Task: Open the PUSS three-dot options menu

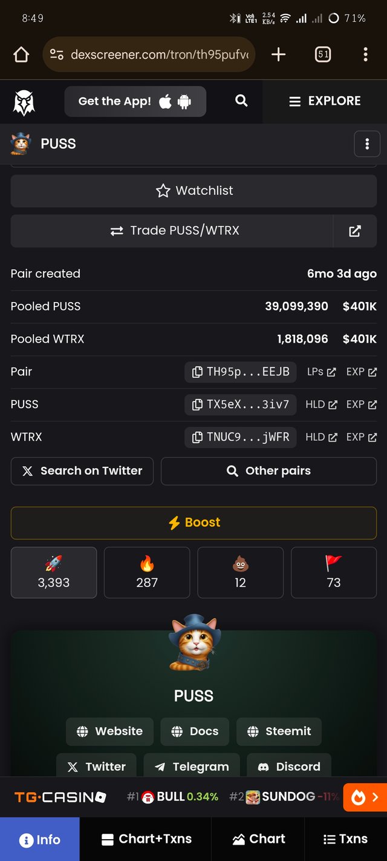Action: [366, 144]
